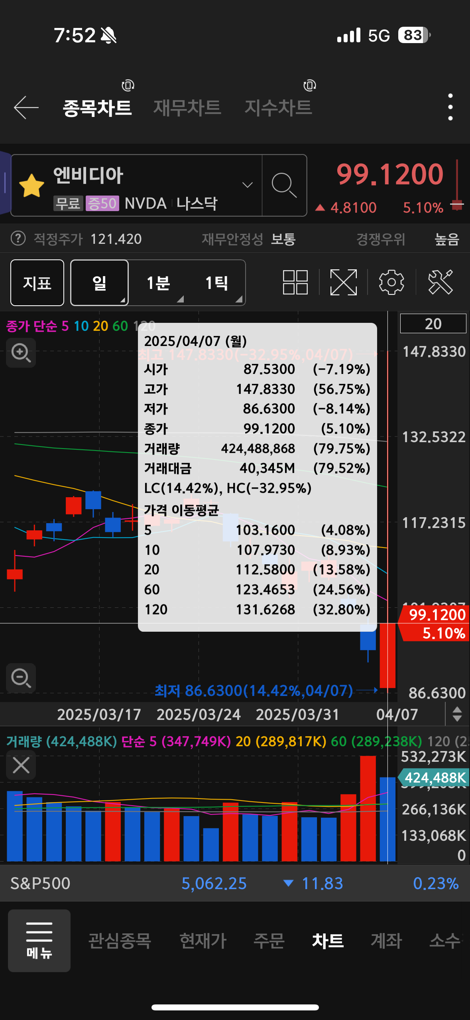Open the rotate icon above 종목차트
Viewport: 470px width, 1020px height.
128,85
